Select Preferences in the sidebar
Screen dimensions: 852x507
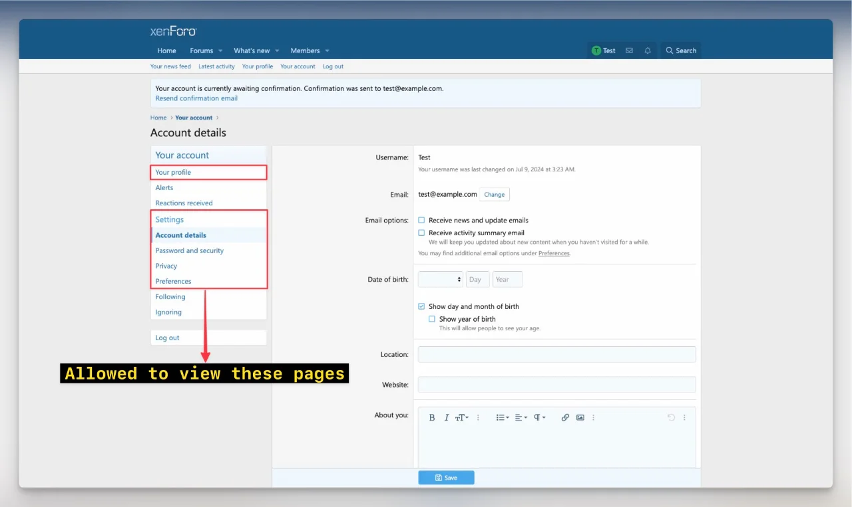173,281
